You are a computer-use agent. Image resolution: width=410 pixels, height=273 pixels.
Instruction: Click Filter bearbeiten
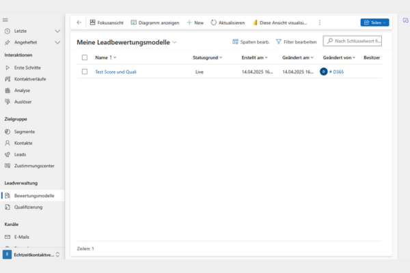tap(297, 42)
